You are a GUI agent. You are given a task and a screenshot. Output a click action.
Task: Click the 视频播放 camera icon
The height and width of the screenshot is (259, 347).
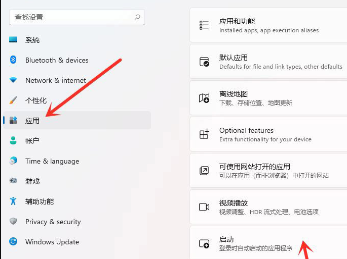point(204,207)
